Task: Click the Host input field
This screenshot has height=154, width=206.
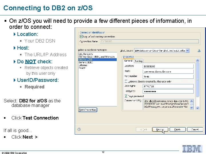Action: tap(168, 71)
